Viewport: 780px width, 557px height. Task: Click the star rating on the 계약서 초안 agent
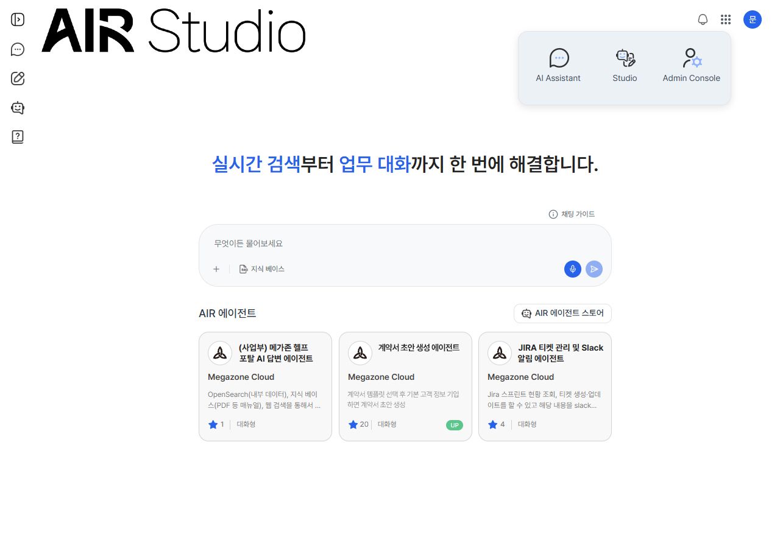[353, 424]
